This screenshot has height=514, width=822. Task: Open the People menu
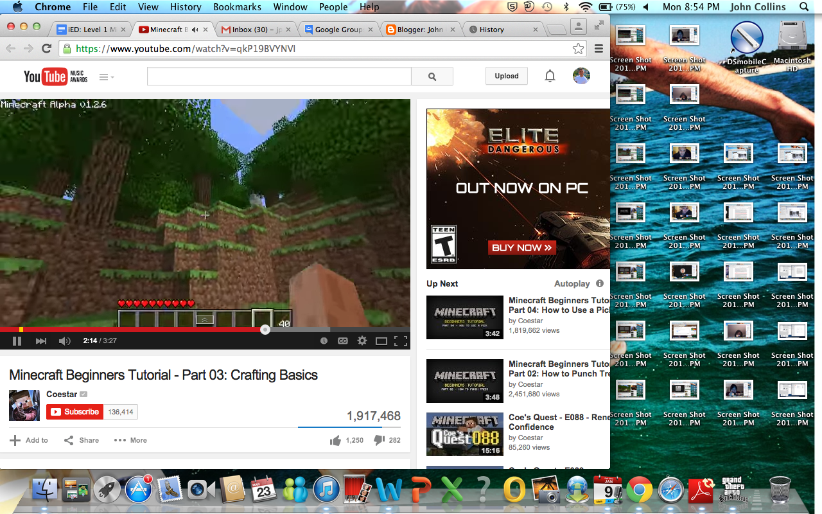(333, 7)
